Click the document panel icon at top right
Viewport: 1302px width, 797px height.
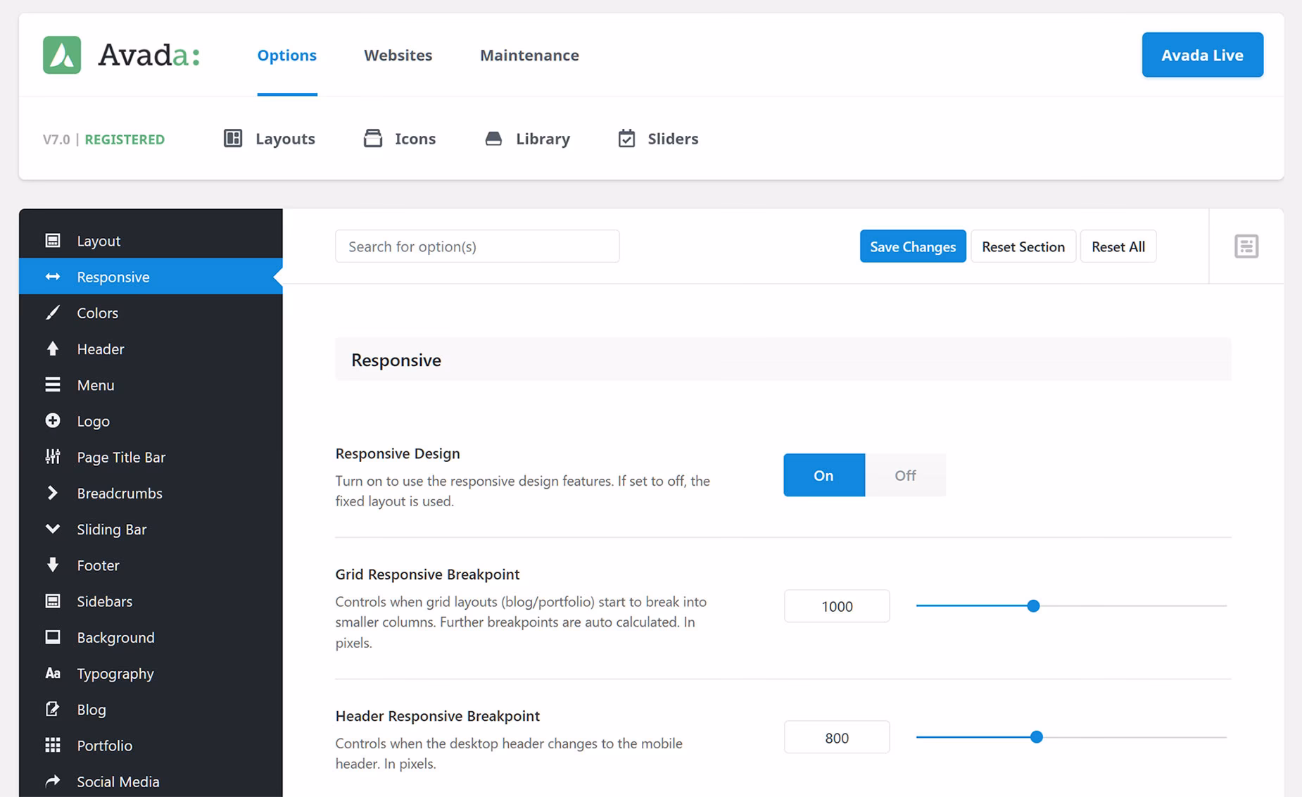coord(1246,246)
